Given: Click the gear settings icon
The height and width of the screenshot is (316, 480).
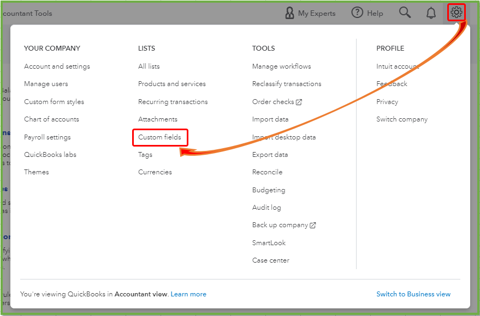Looking at the screenshot, I should (x=456, y=13).
